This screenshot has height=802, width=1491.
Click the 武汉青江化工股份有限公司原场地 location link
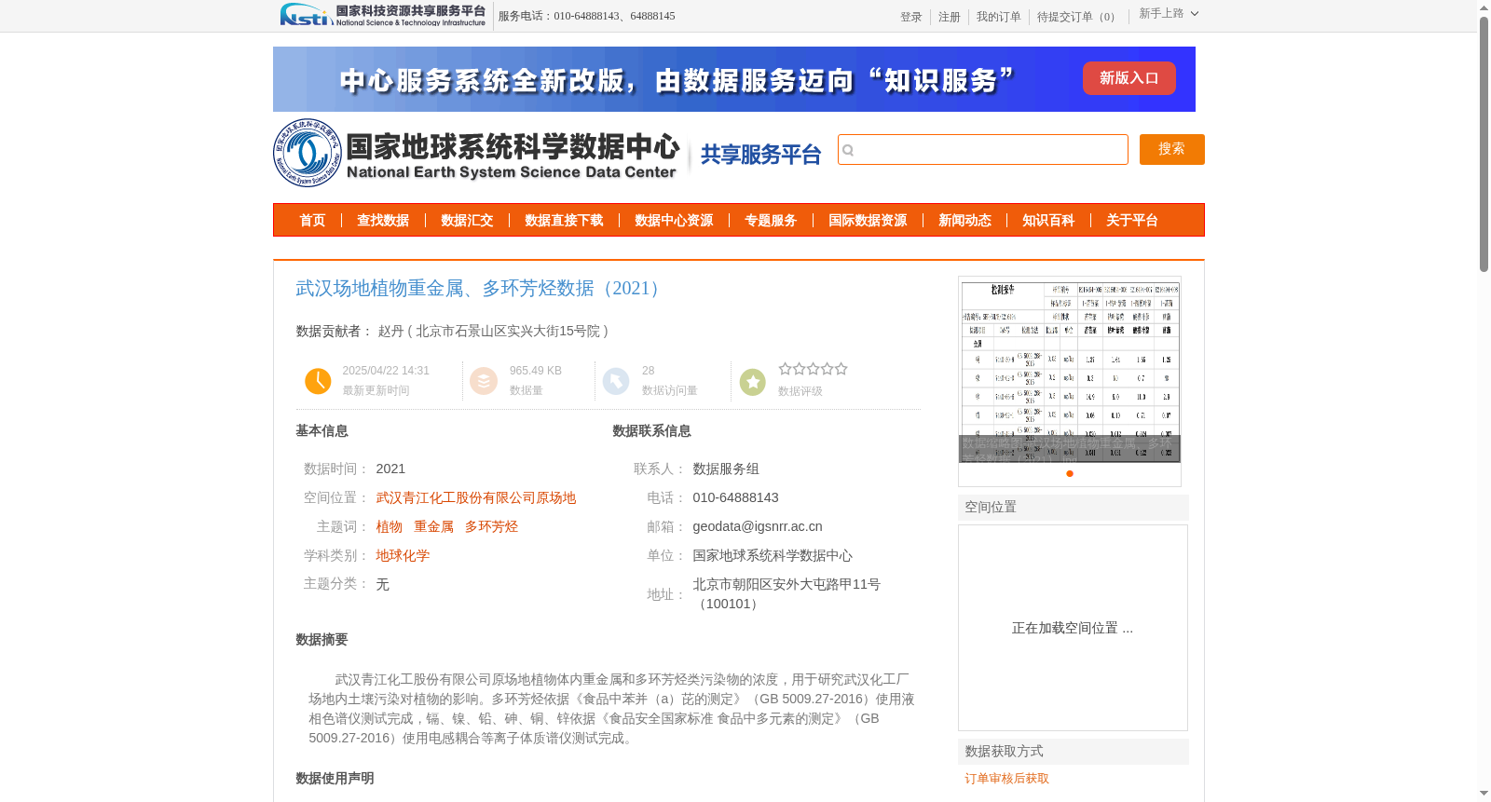click(476, 498)
